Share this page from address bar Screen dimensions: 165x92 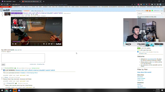(x=132, y=5)
